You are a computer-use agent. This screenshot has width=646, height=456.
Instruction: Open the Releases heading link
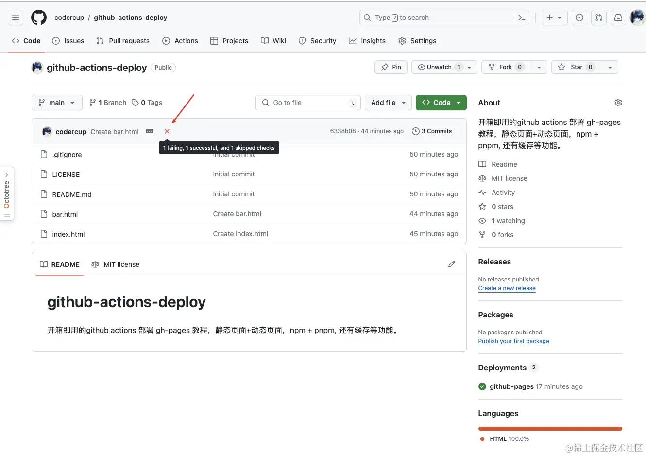coord(494,262)
